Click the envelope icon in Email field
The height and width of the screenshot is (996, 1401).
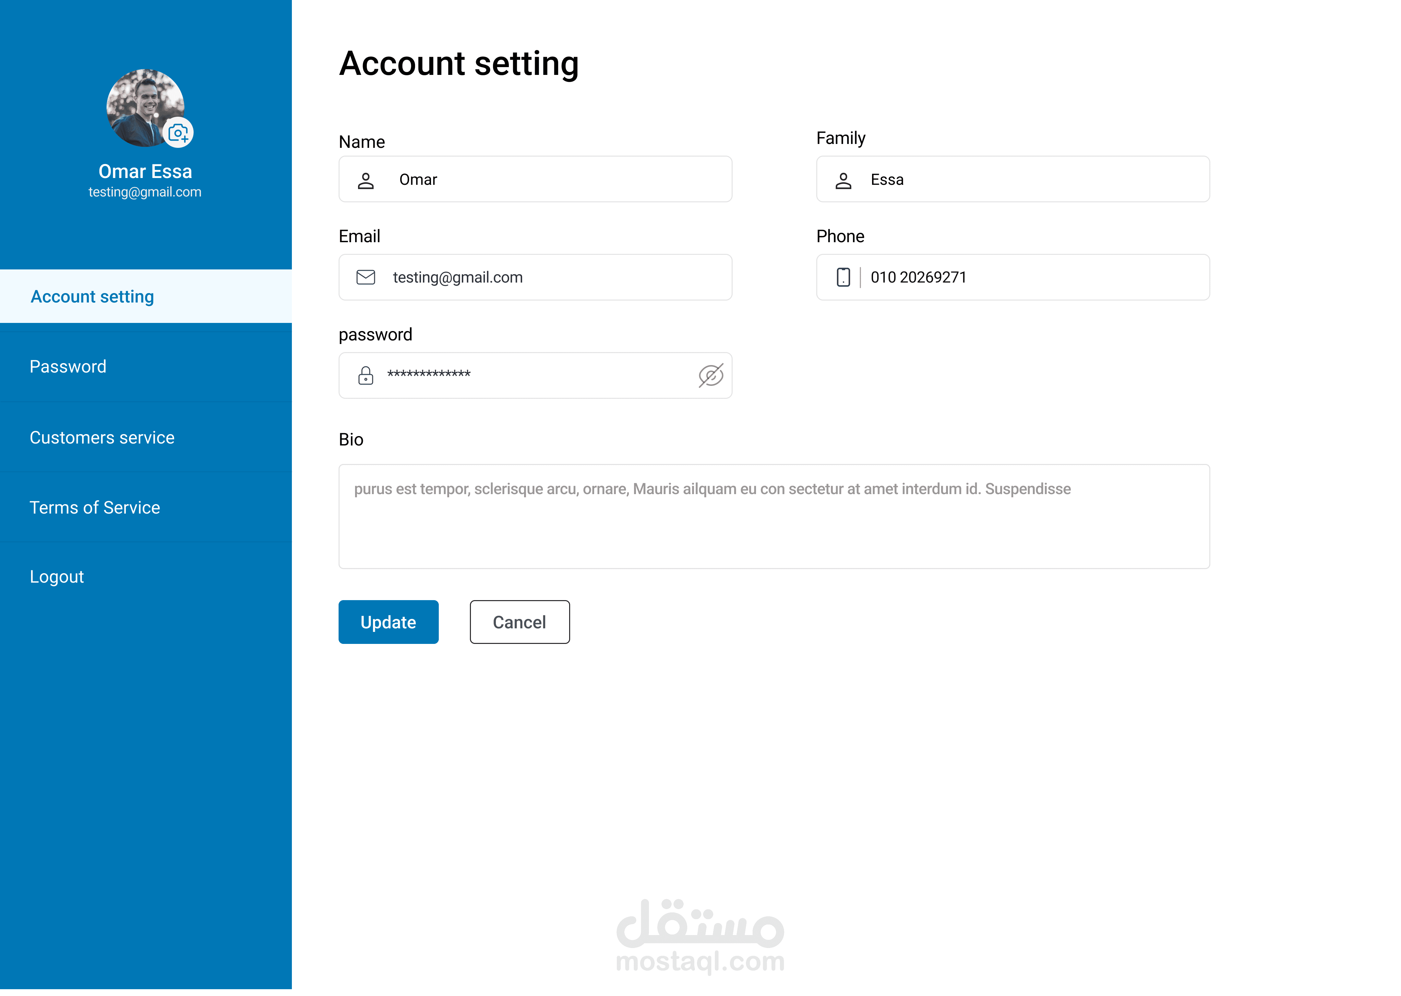click(365, 278)
